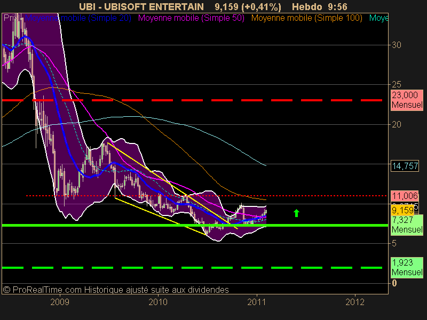Click the 2011 label on time axis
427x320 pixels.
coord(257,302)
